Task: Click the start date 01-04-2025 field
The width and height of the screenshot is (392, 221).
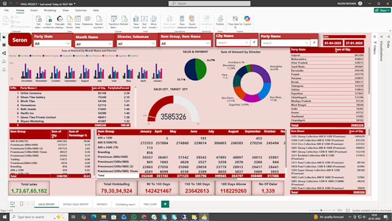Action: click(333, 43)
